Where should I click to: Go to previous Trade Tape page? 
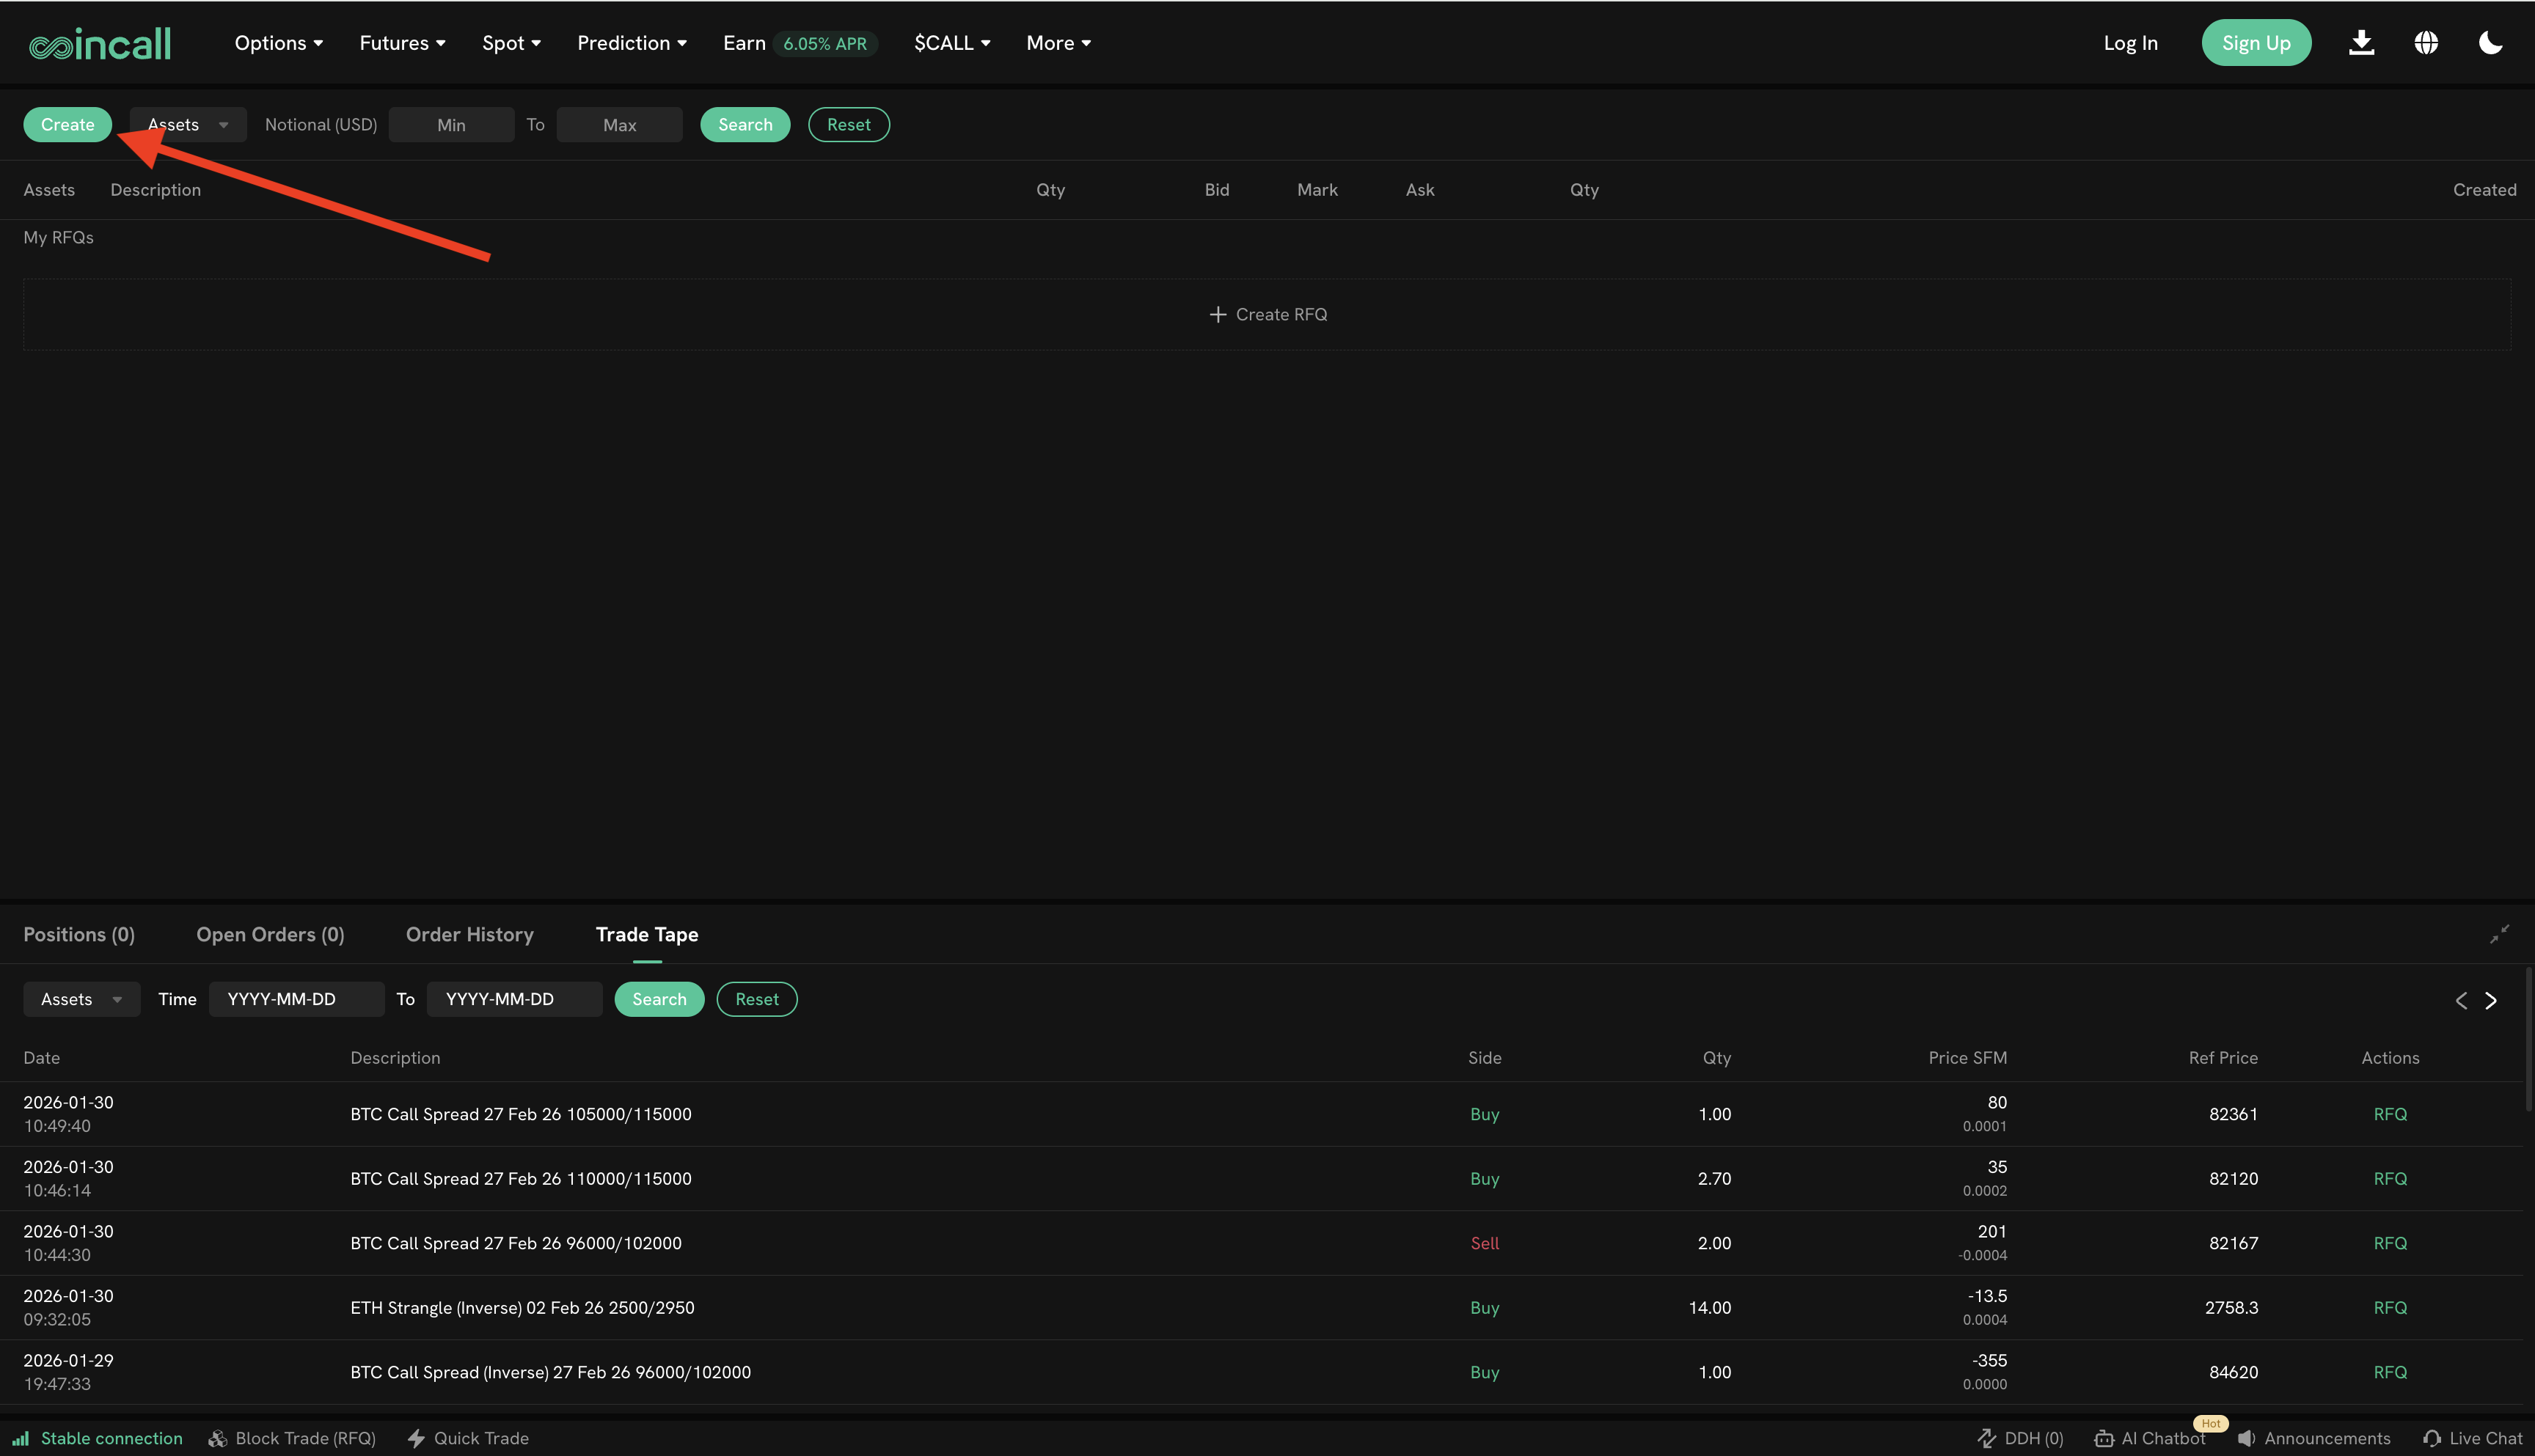(2461, 1000)
